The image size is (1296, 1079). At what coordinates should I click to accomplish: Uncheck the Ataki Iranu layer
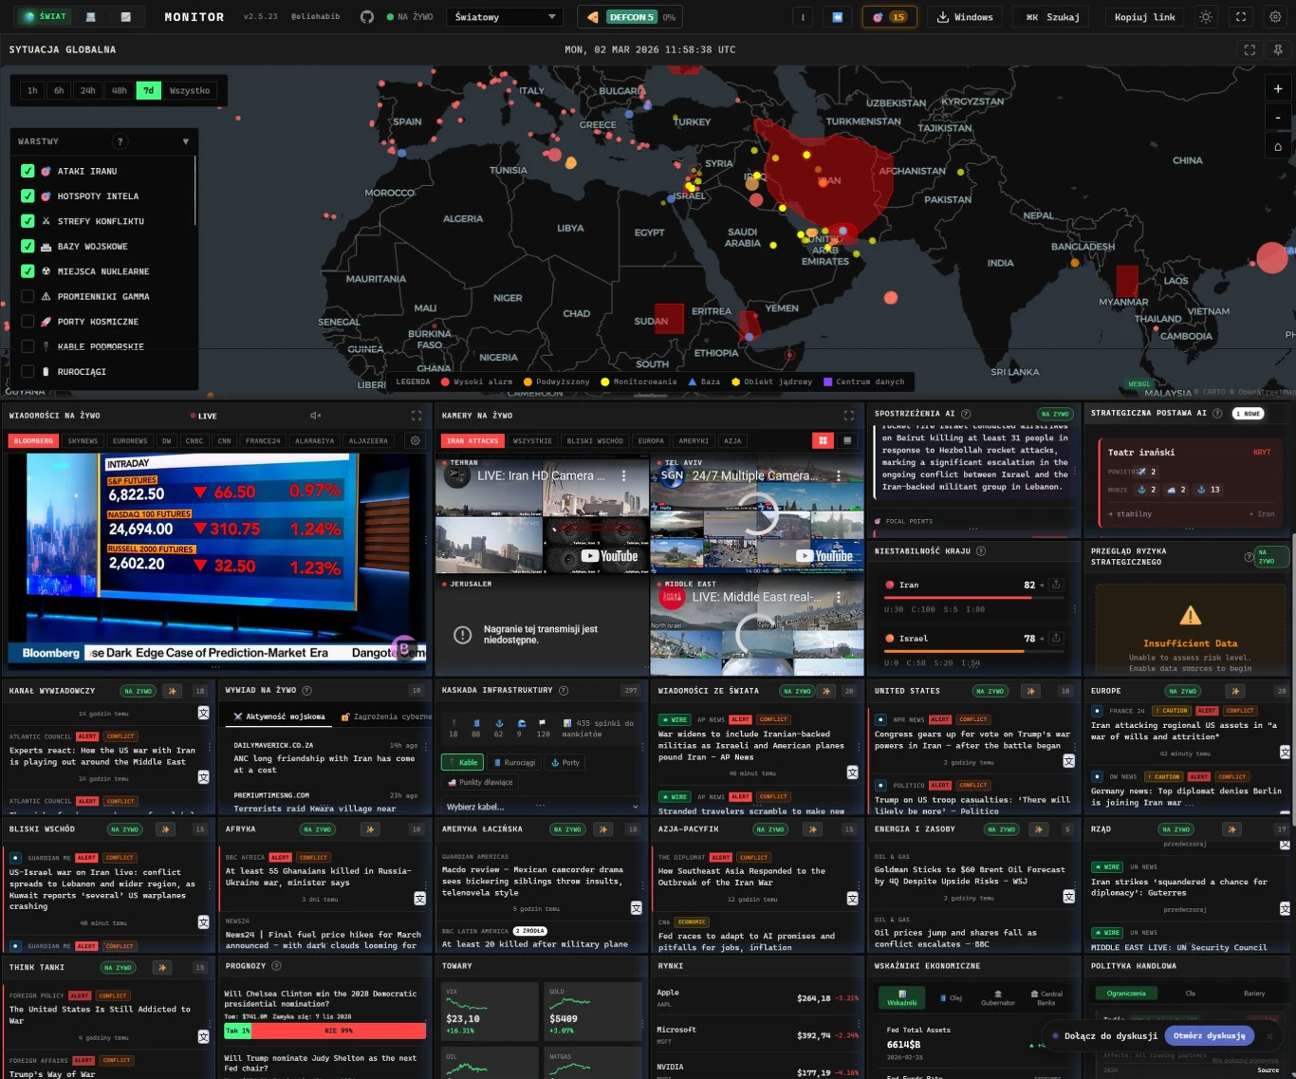point(28,171)
